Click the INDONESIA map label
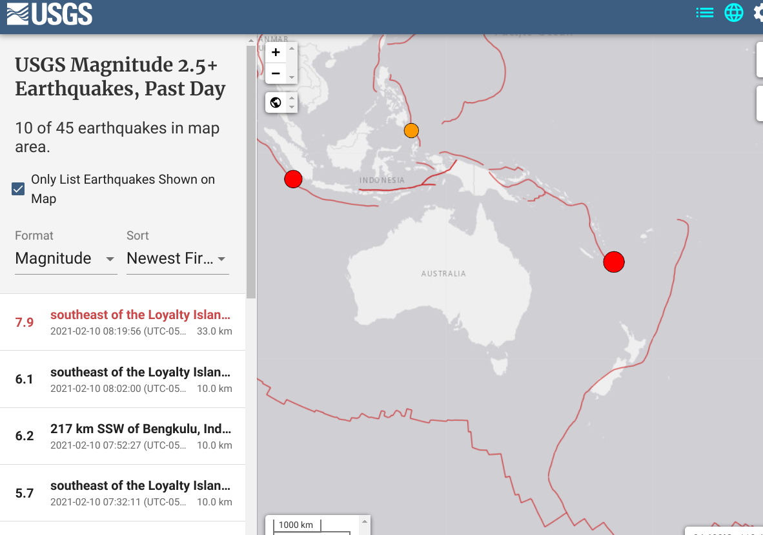763x535 pixels. [382, 180]
